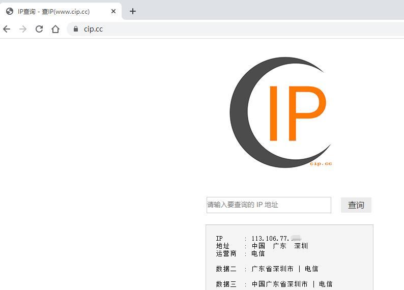The width and height of the screenshot is (404, 290).
Task: Click the 数据三 row 中国广东省深圳市 | 电信
Action: pyautogui.click(x=292, y=284)
